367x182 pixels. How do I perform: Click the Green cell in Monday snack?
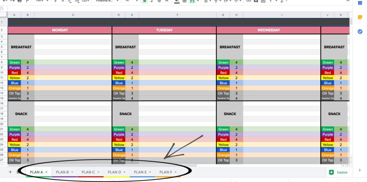[14, 129]
